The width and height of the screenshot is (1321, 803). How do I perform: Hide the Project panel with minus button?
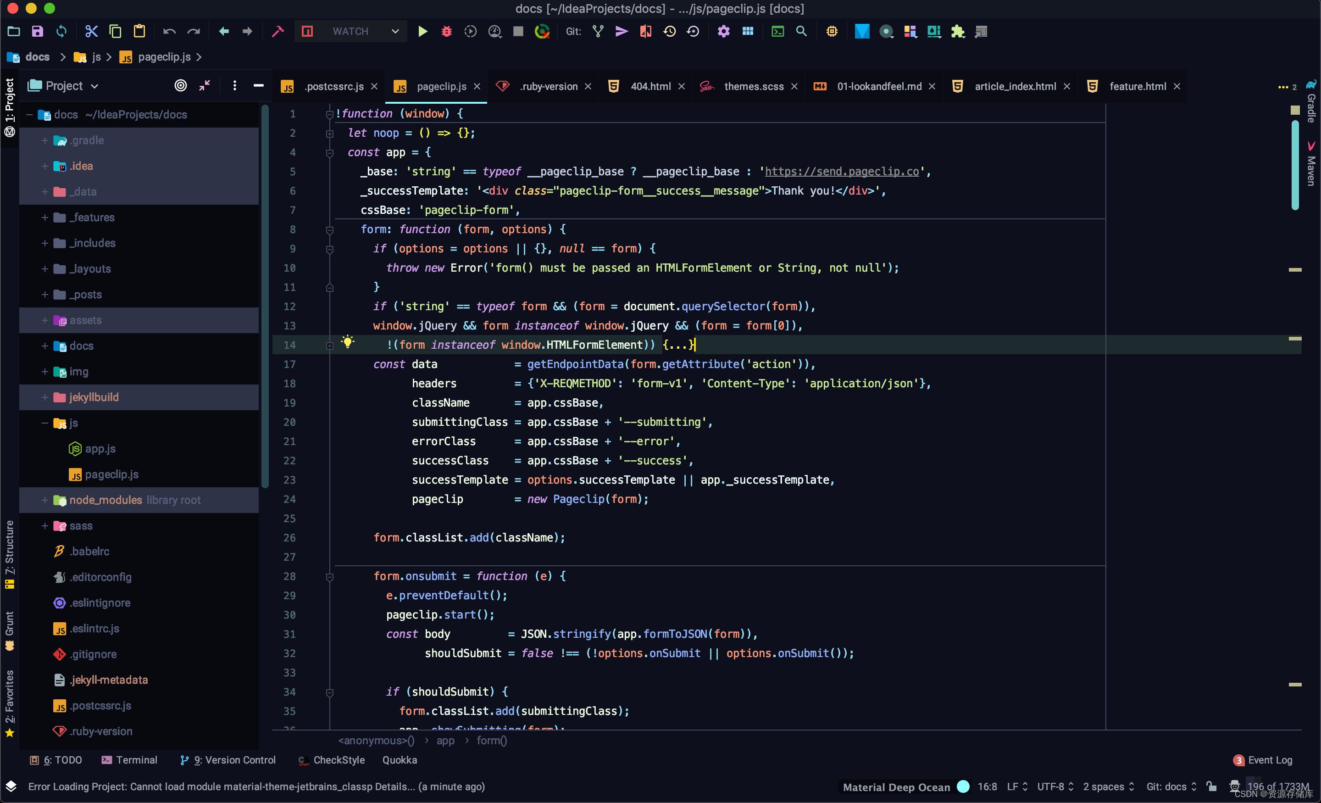[x=258, y=86]
